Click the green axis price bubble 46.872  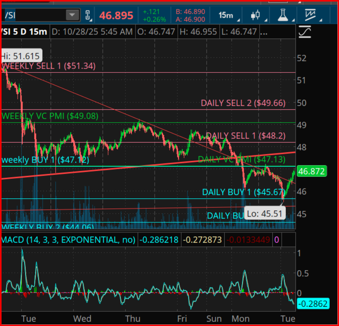coord(312,171)
